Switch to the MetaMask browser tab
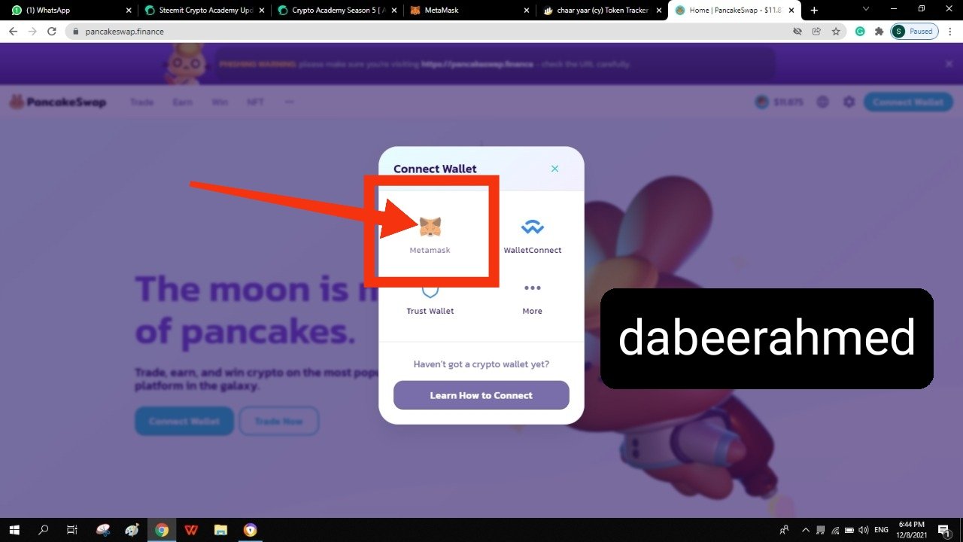This screenshot has width=963, height=542. (467, 11)
